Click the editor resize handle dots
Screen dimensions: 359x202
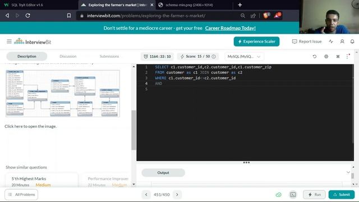click(246, 163)
